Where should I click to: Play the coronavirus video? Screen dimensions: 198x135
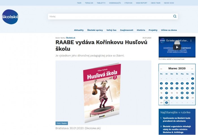pos(177,47)
